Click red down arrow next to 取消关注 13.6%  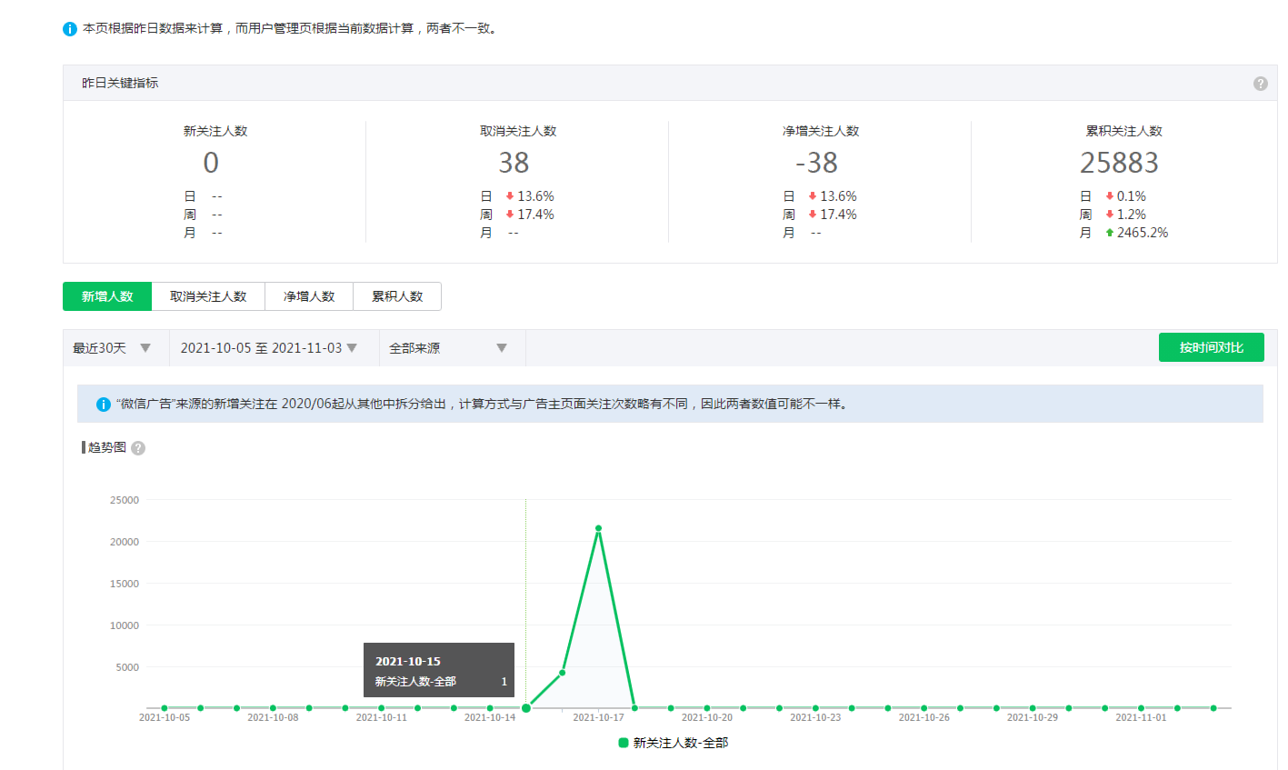509,196
